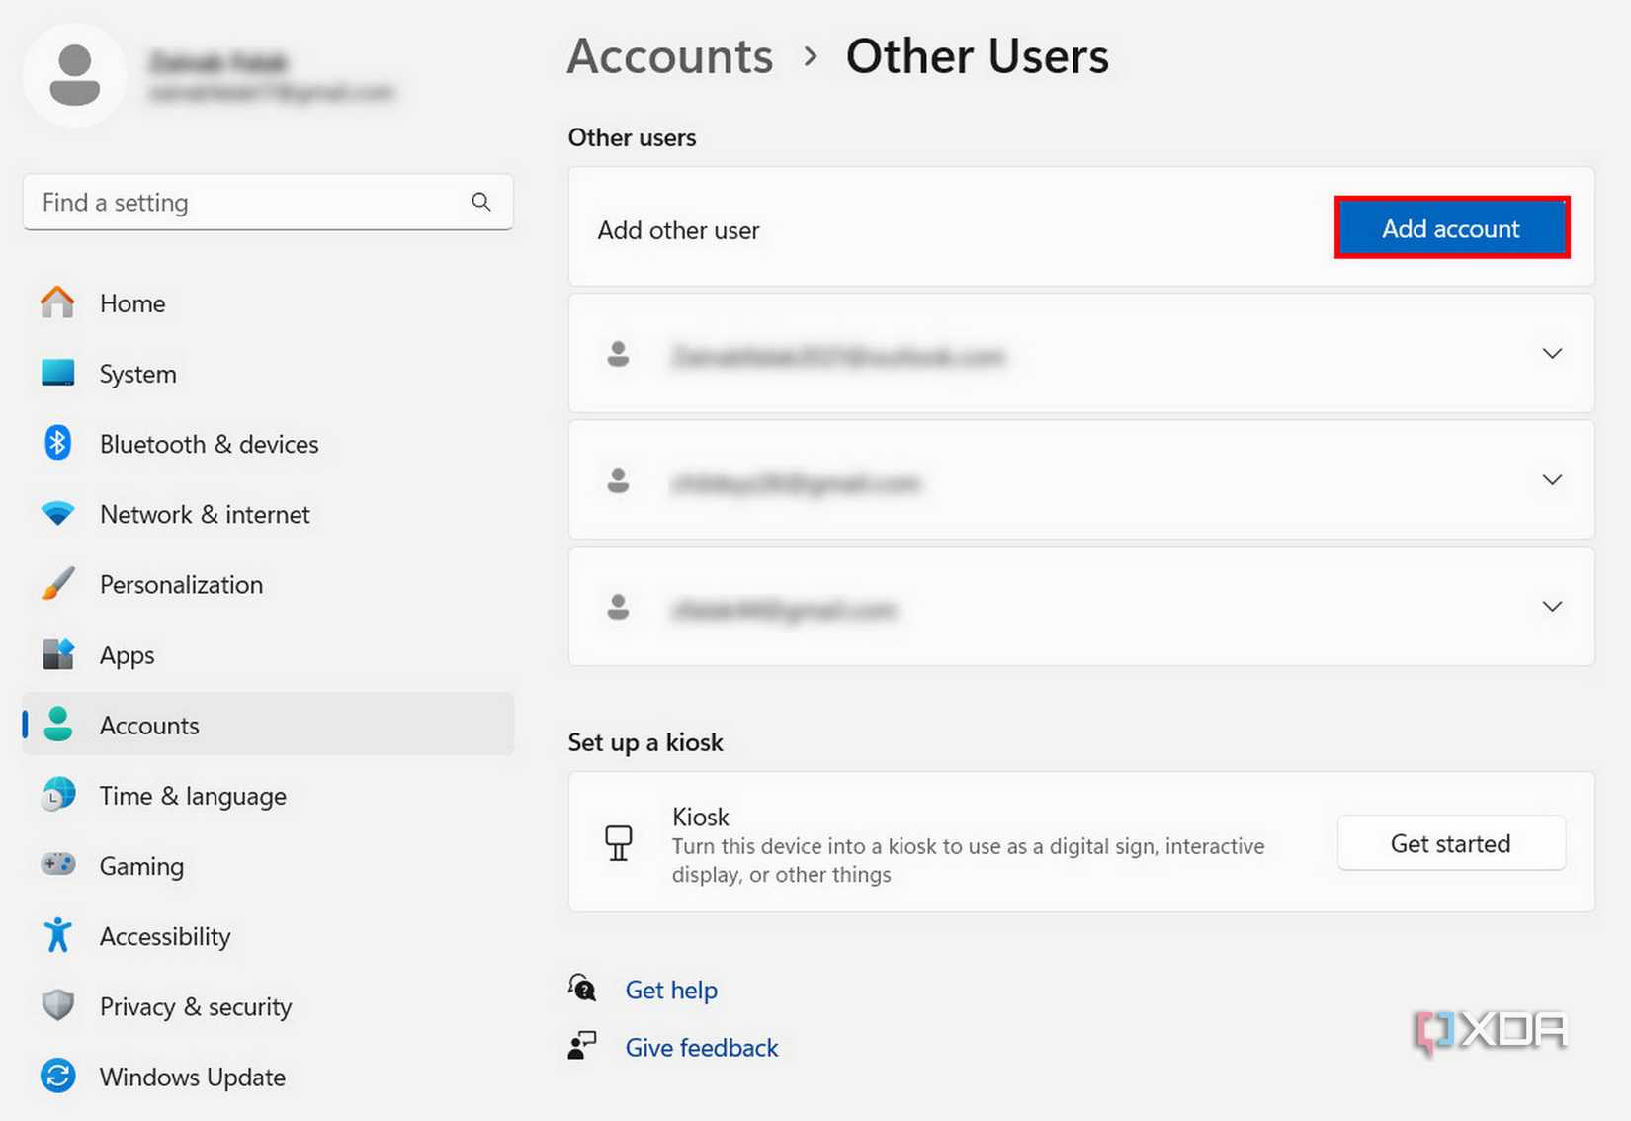Click the Bluetooth icon in sidebar

57,443
